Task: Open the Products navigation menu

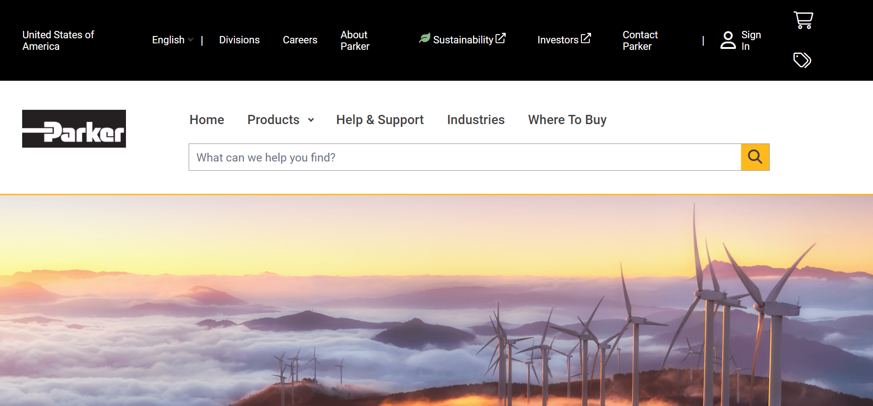Action: (x=273, y=120)
